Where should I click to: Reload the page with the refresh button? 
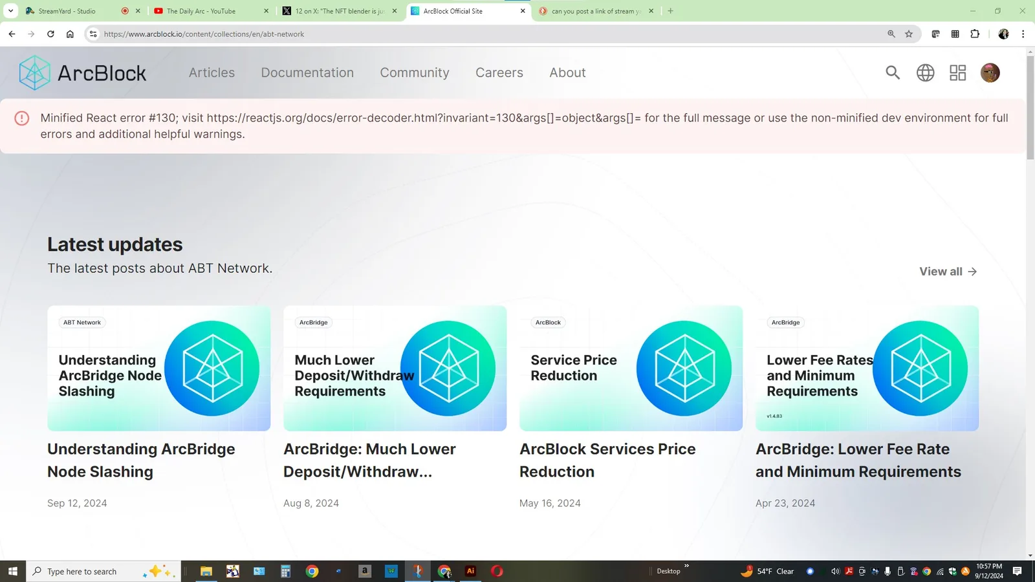coord(50,34)
